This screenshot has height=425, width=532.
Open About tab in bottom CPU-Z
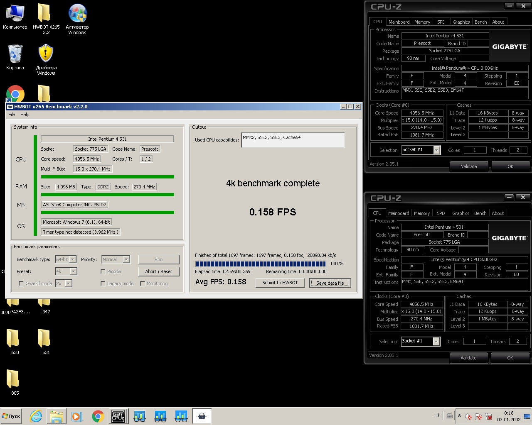point(498,213)
